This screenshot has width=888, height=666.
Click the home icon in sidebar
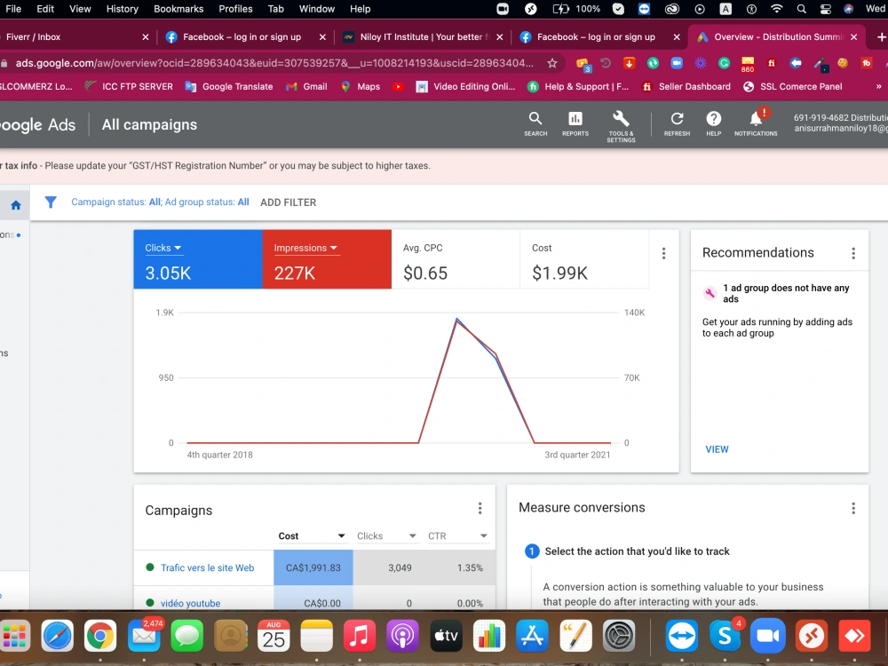(16, 205)
